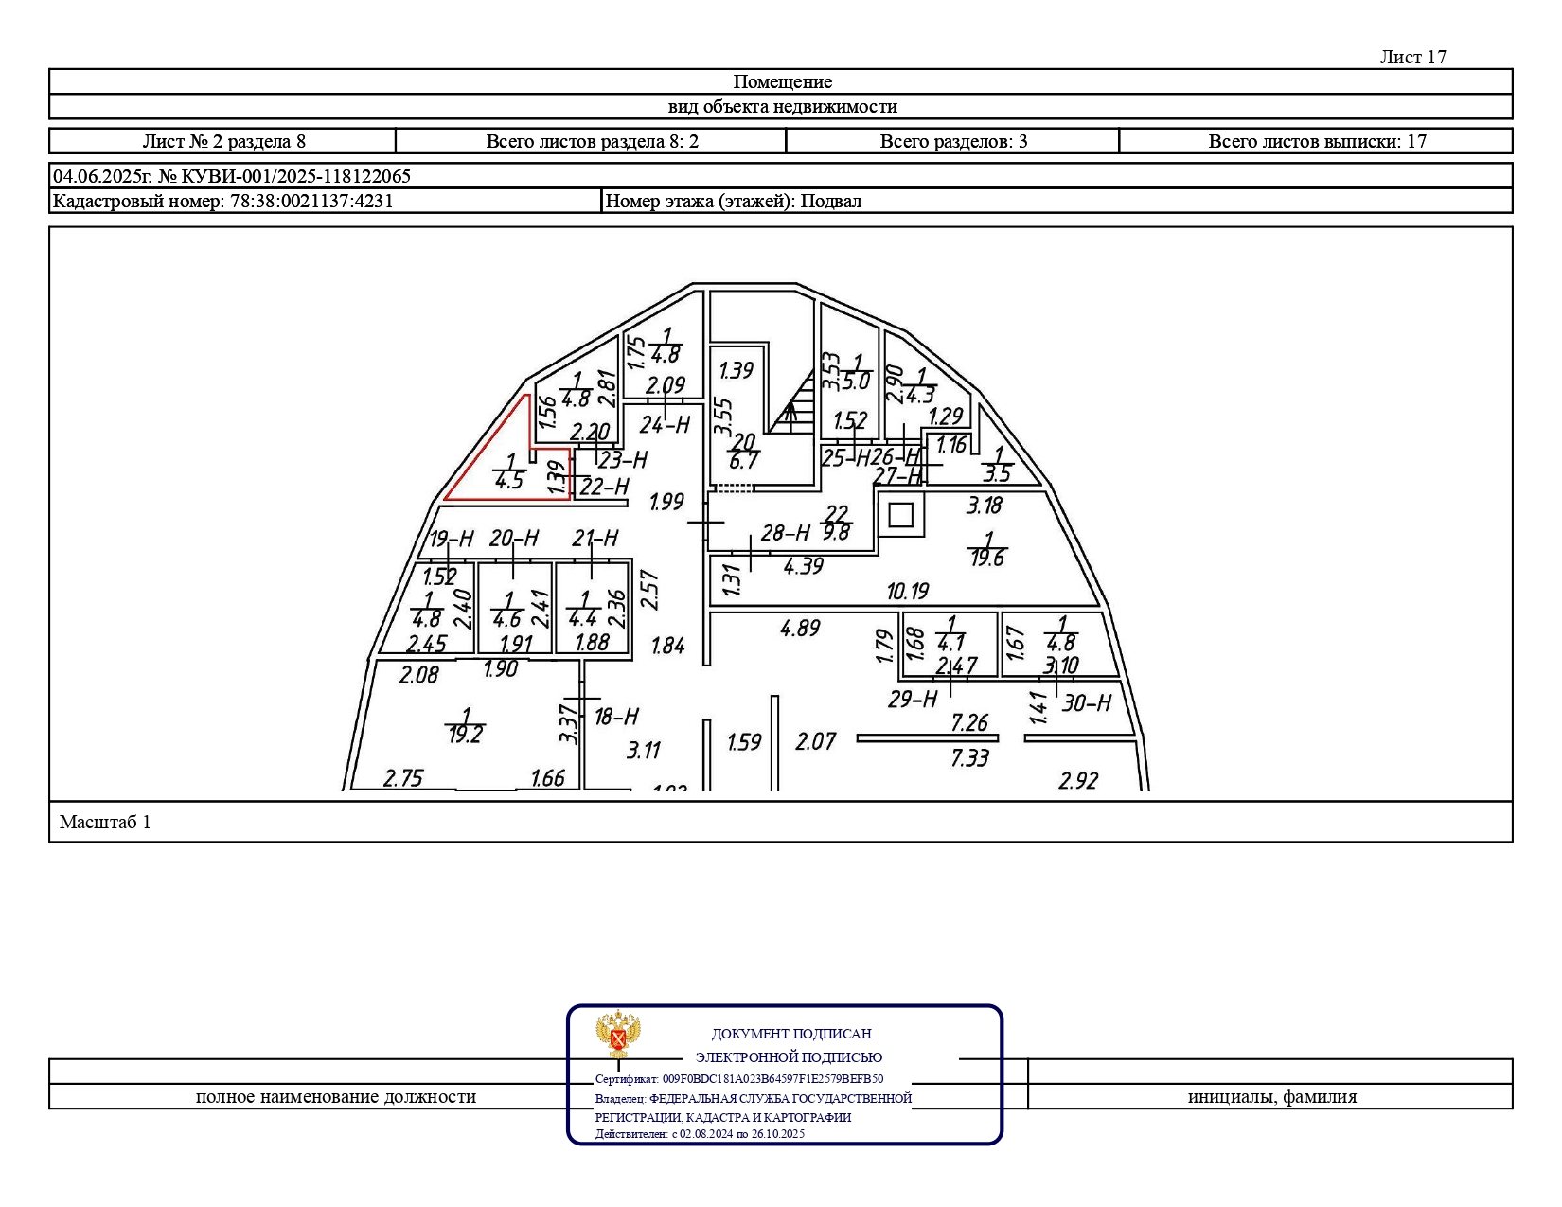Select 'Всего листов раздела 8: 2' cell
The width and height of the screenshot is (1562, 1207).
point(592,141)
